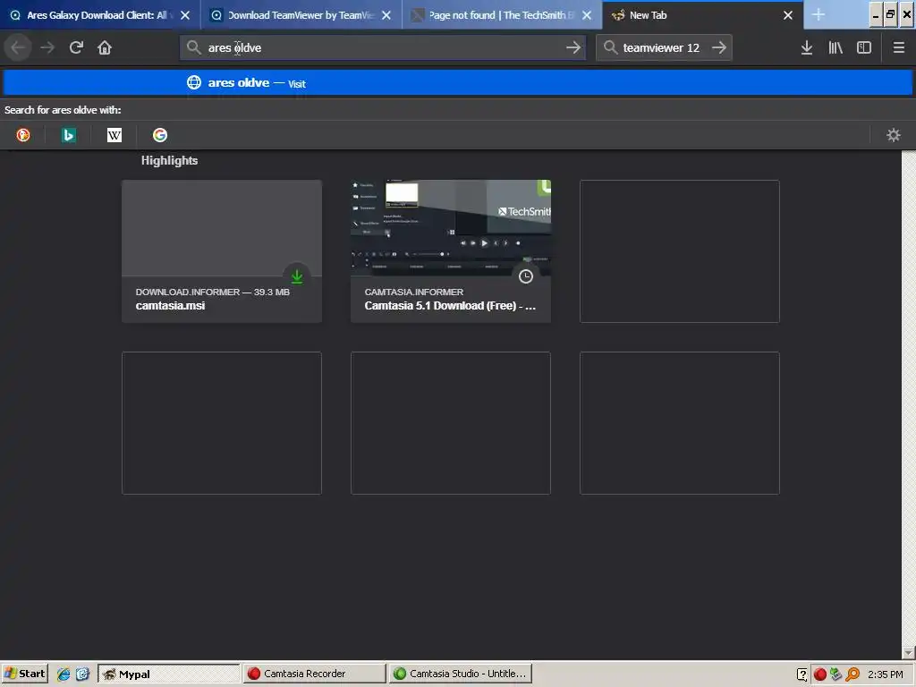Click the Highlights section heading

coord(169,161)
